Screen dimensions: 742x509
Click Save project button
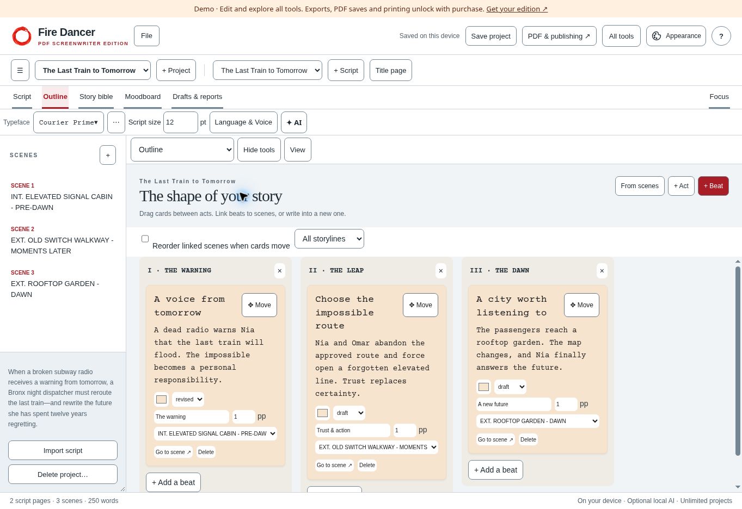pyautogui.click(x=490, y=36)
